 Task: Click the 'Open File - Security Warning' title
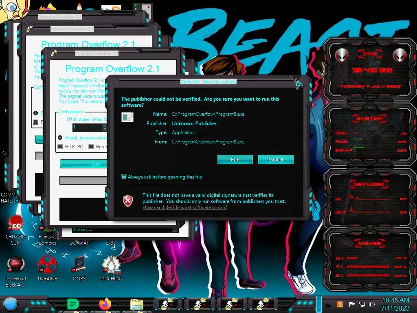click(x=208, y=82)
